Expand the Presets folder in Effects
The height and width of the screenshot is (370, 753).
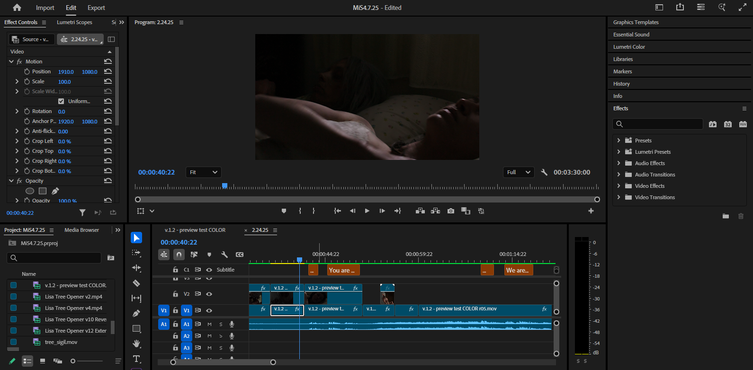[x=619, y=141]
